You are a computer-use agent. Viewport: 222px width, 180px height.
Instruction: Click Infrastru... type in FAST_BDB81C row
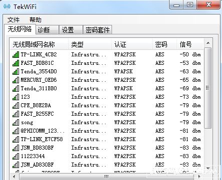pyautogui.click(x=88, y=63)
